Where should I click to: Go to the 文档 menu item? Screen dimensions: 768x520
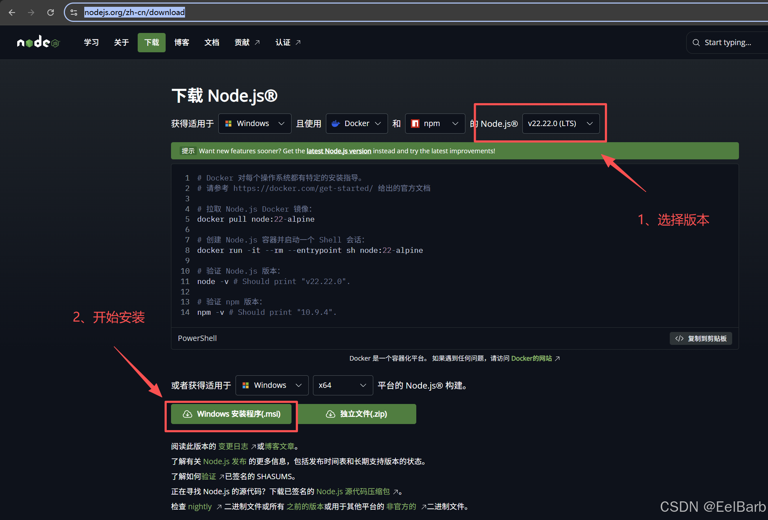point(212,43)
